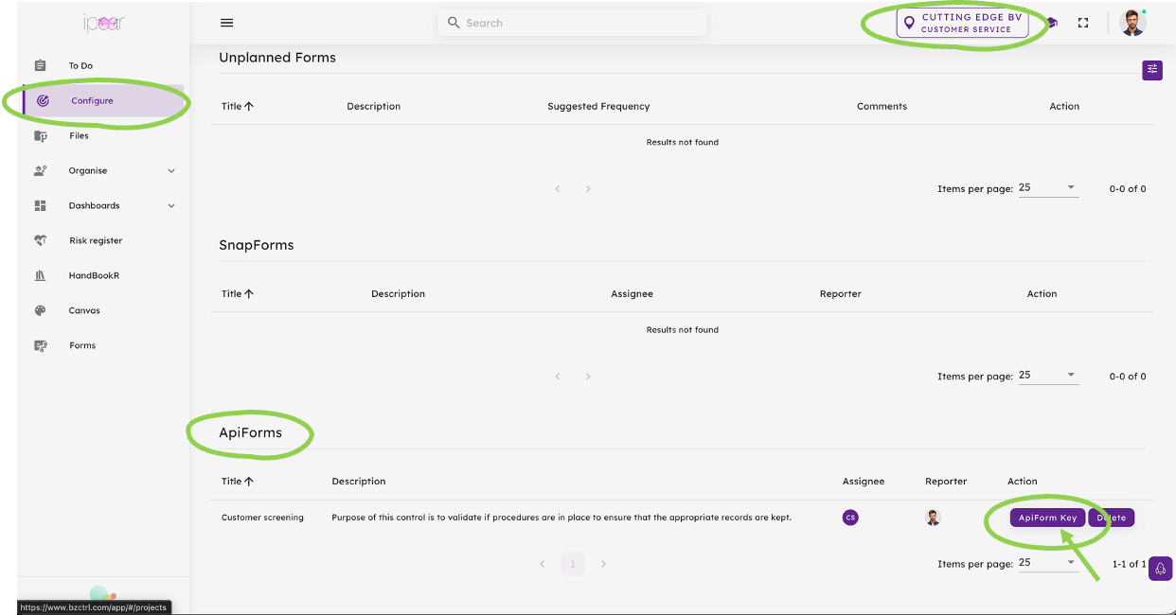Click SnapForms Assignee column header
The height and width of the screenshot is (615, 1176).
[632, 293]
